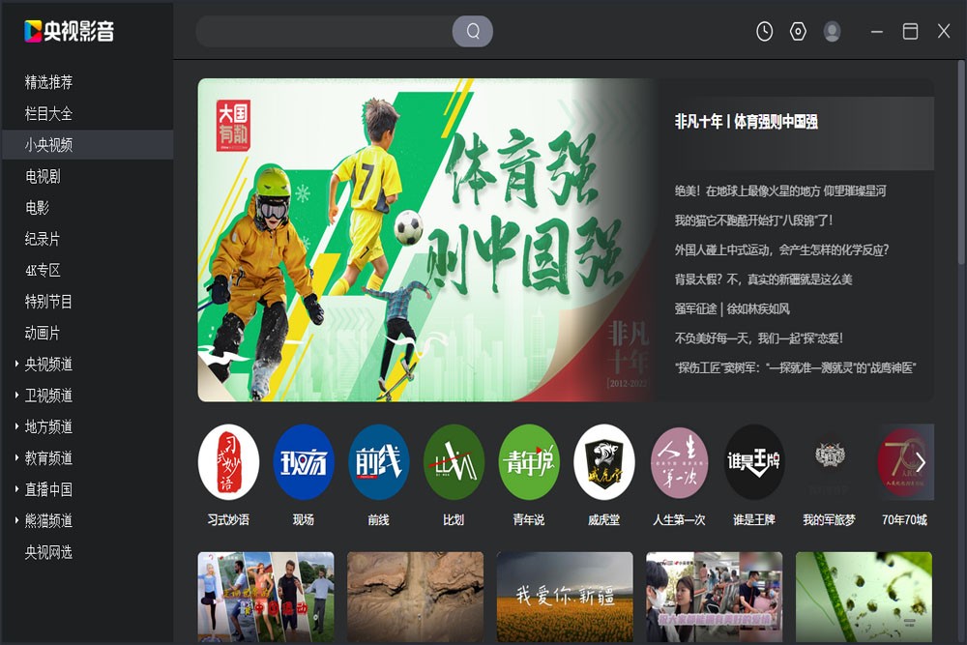This screenshot has width=967, height=645.
Task: Open the settings hexagon icon
Action: click(798, 32)
